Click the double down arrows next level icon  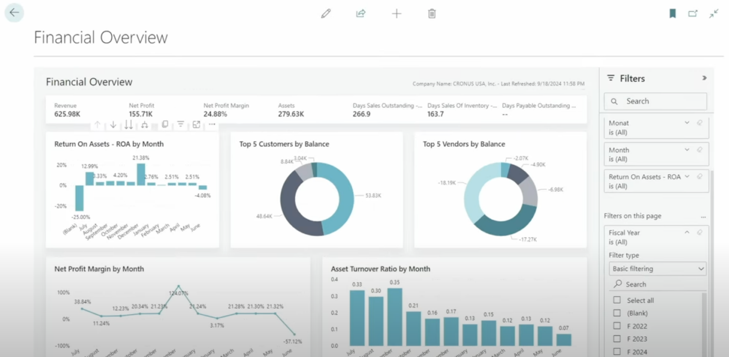129,125
